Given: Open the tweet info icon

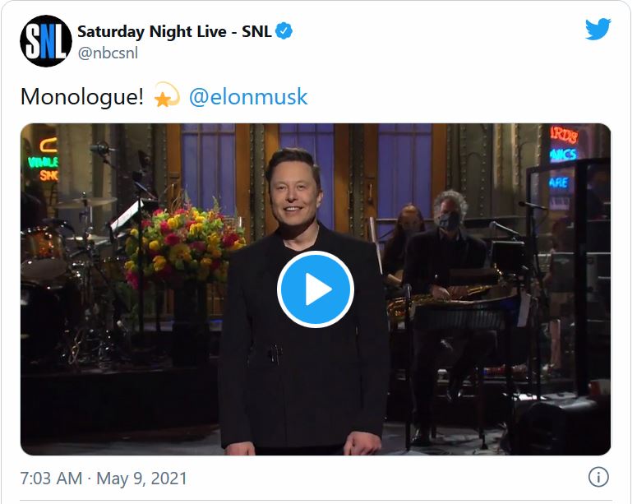Looking at the screenshot, I should pos(598,477).
